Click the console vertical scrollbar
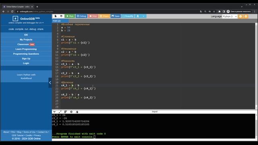258x145 pixels. pos(256,126)
